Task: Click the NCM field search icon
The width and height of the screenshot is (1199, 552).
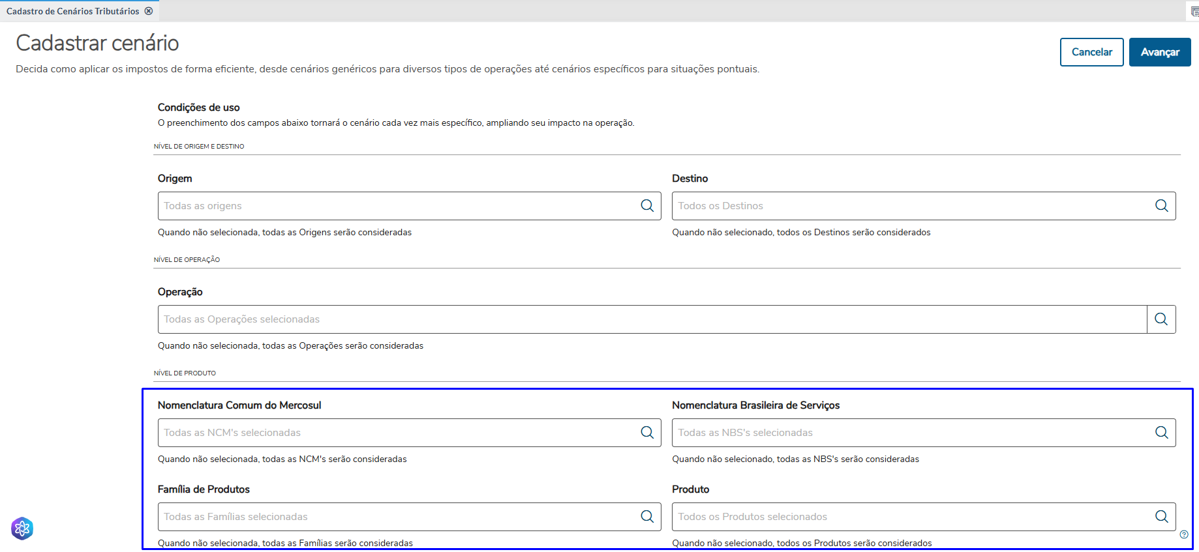Action: click(x=647, y=433)
